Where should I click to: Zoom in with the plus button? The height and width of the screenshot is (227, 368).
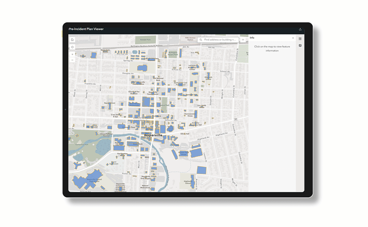coord(72,54)
